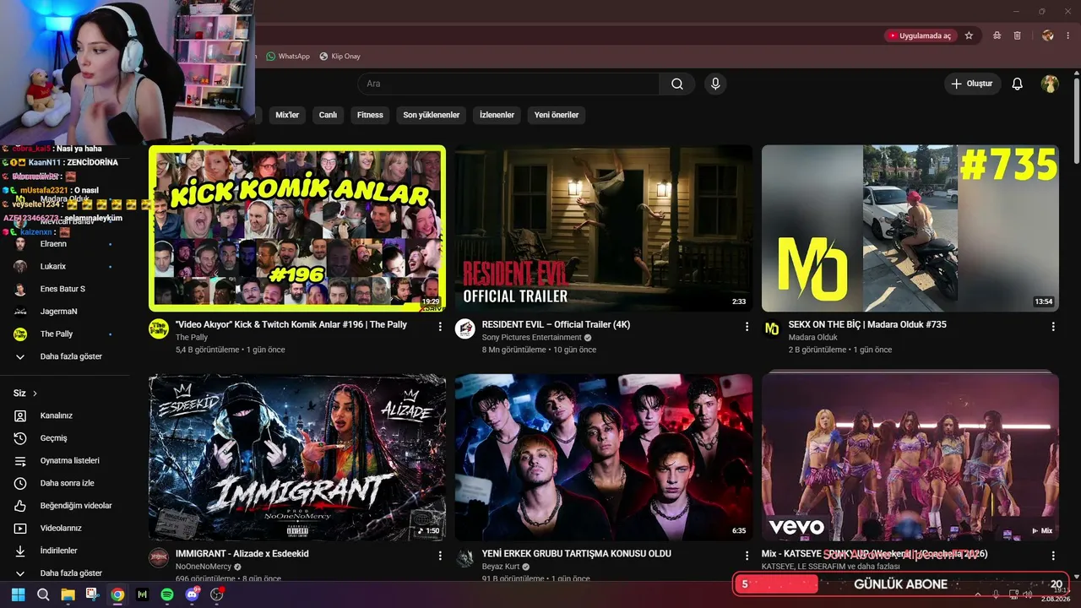The image size is (1081, 608).
Task: Open Chrome profile avatar in toolbar
Action: point(1048,35)
